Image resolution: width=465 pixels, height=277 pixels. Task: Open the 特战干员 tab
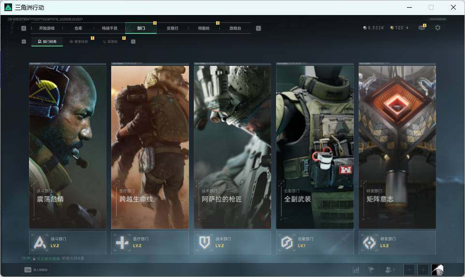click(110, 28)
